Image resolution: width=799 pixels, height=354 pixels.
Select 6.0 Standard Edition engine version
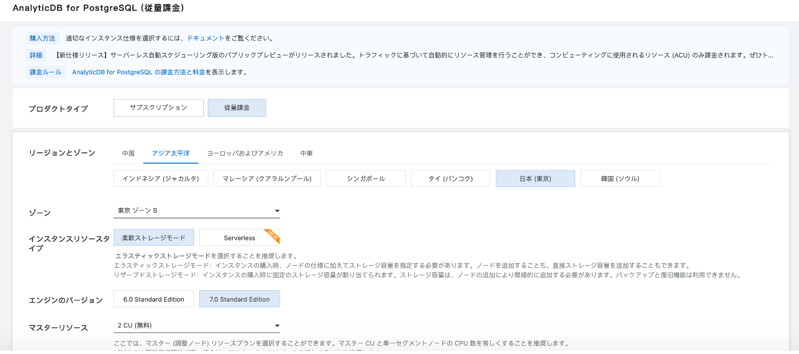[x=154, y=299]
